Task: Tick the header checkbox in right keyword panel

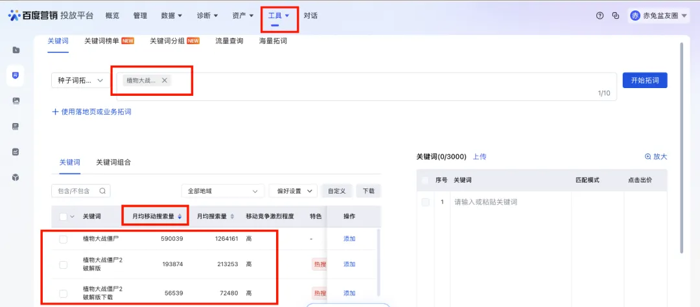Action: point(425,180)
